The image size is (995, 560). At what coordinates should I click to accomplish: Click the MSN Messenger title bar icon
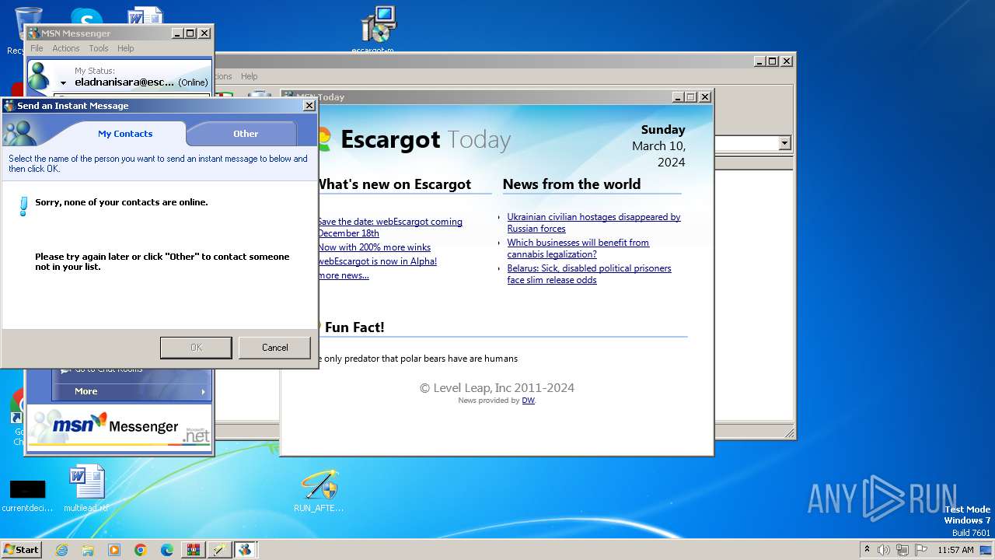point(33,33)
